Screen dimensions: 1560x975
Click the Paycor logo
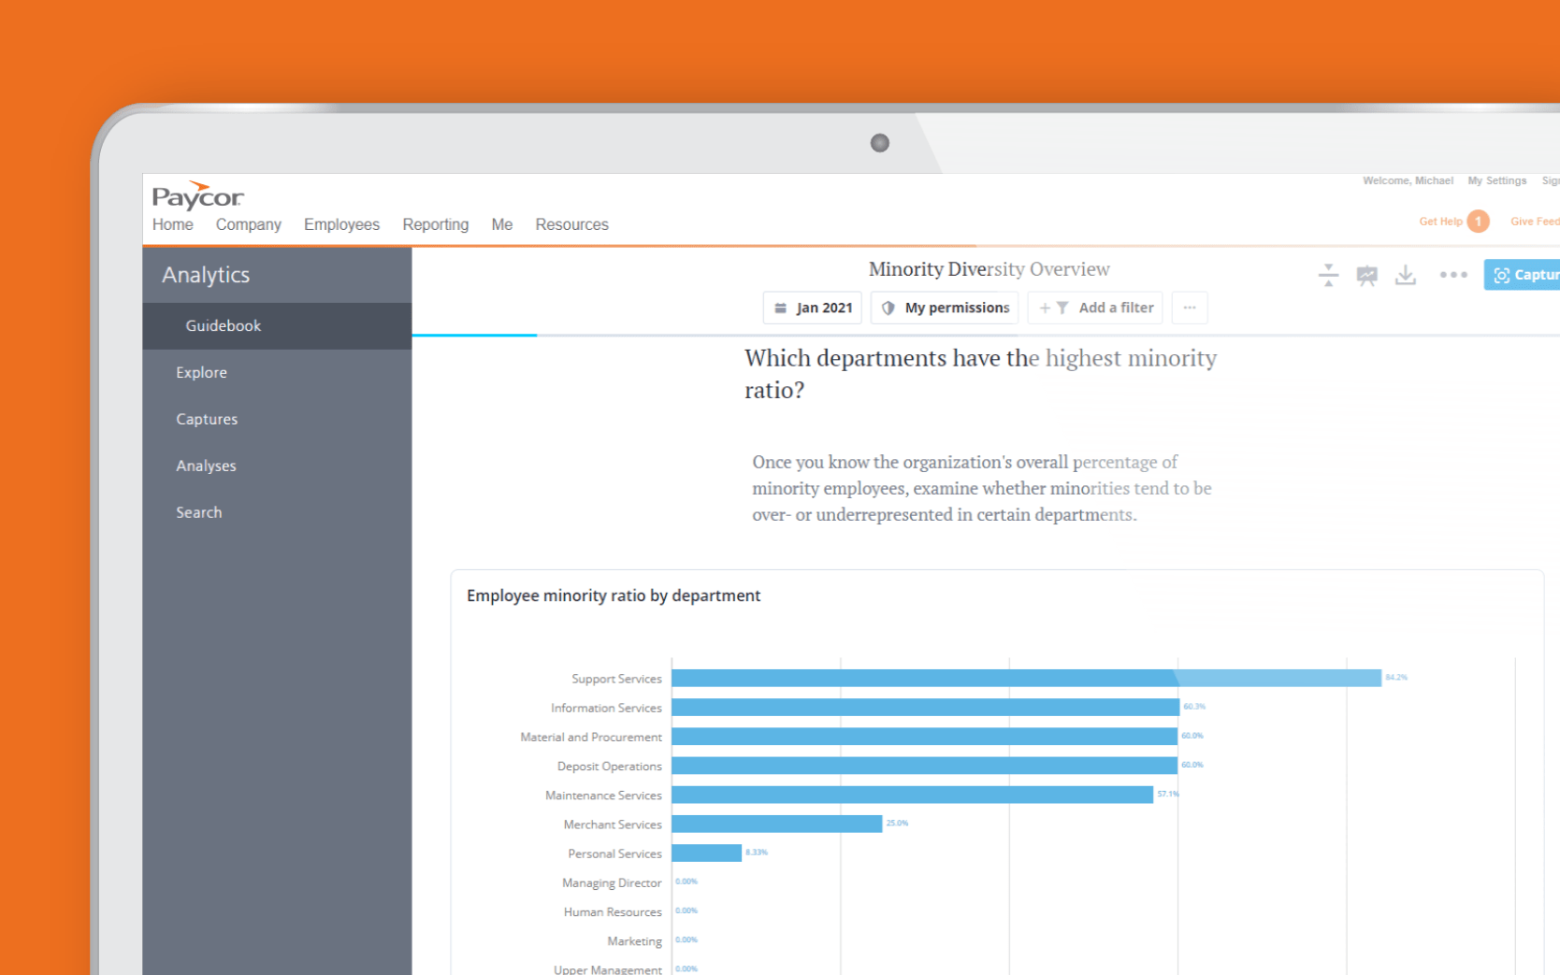point(197,195)
